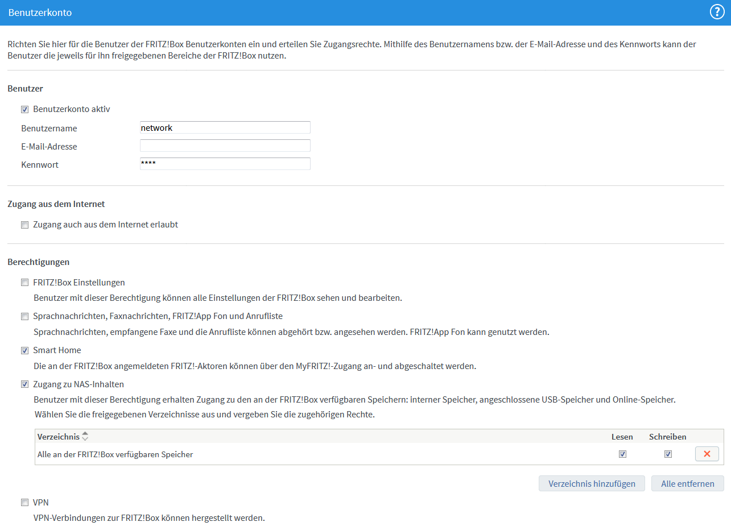Click the Alle entfernen button
This screenshot has height=526, width=731.
(688, 484)
